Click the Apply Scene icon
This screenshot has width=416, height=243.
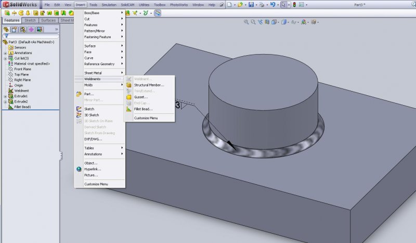tap(314, 22)
